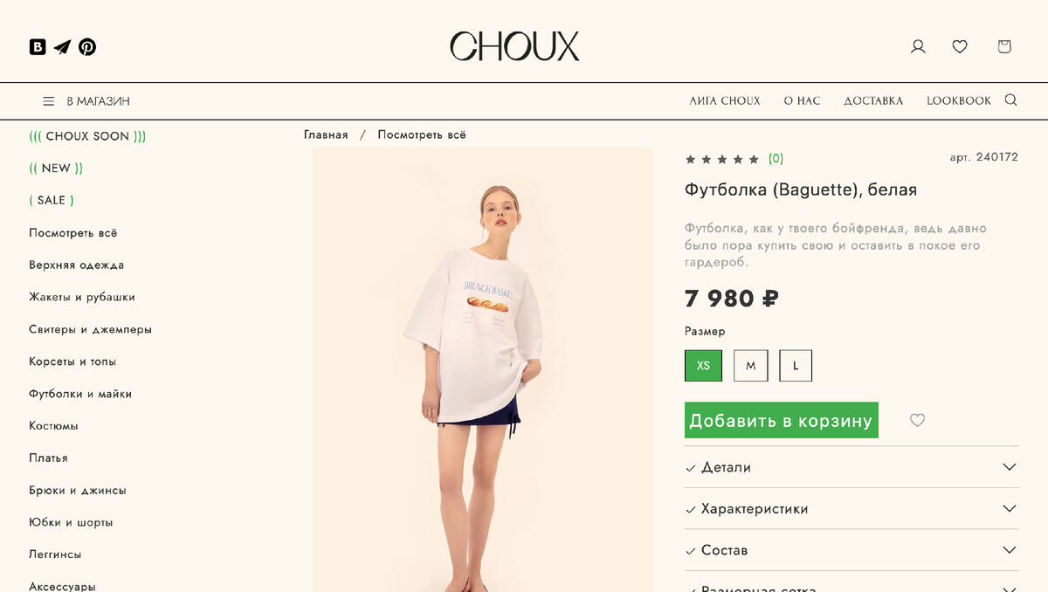
Task: Open the Доставка menu item
Action: tap(873, 101)
